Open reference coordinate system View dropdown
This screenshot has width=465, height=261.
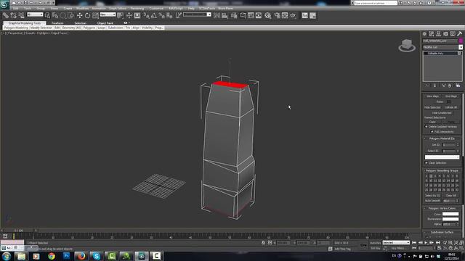[108, 14]
